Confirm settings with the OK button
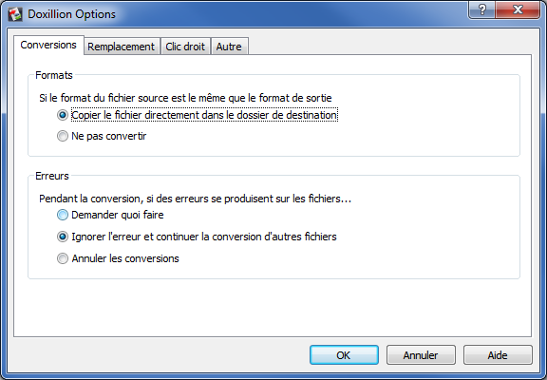The height and width of the screenshot is (380, 547). click(x=344, y=355)
